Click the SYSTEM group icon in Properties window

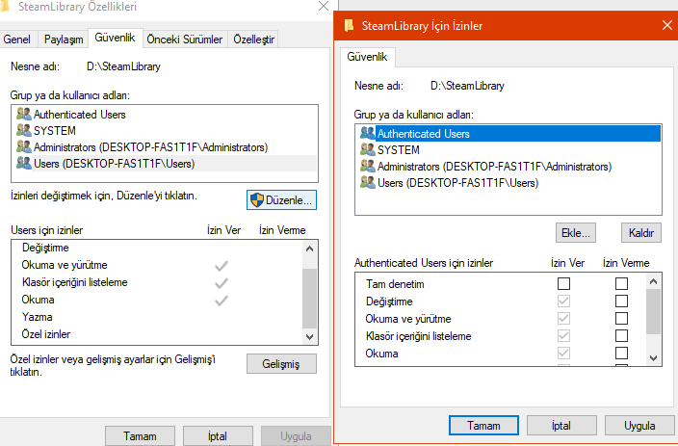[24, 130]
